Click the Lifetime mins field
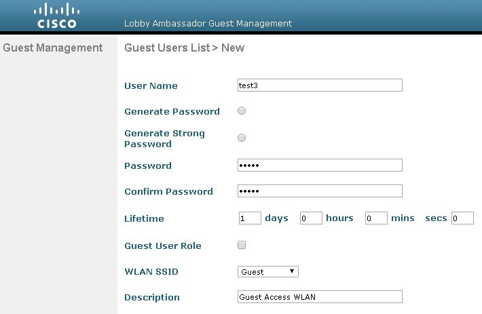 pyautogui.click(x=376, y=218)
